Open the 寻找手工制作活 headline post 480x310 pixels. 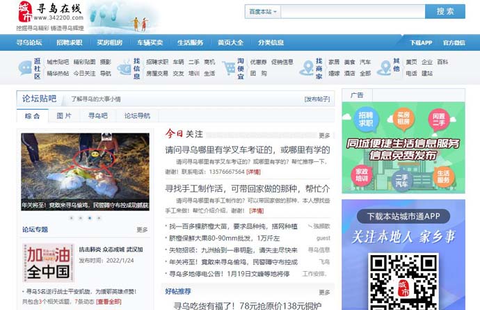pyautogui.click(x=248, y=188)
